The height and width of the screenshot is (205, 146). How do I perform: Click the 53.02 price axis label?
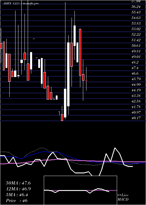136,29
